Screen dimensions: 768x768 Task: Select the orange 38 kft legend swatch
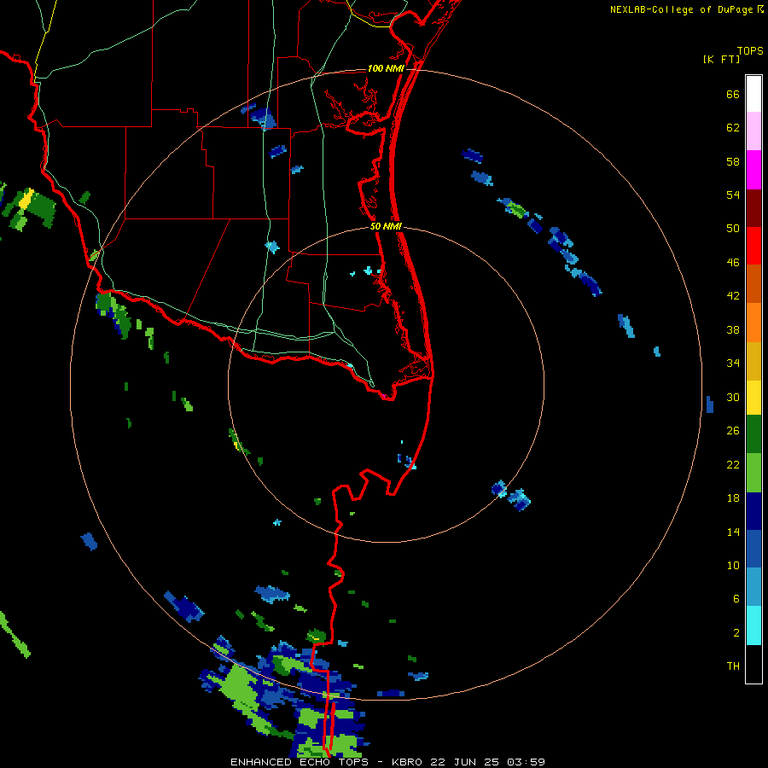(753, 323)
